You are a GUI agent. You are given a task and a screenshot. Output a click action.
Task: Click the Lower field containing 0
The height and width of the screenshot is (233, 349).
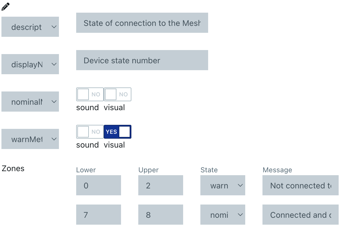[99, 185]
